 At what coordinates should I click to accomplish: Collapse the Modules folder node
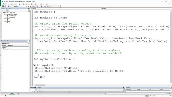pyautogui.click(x=4, y=22)
